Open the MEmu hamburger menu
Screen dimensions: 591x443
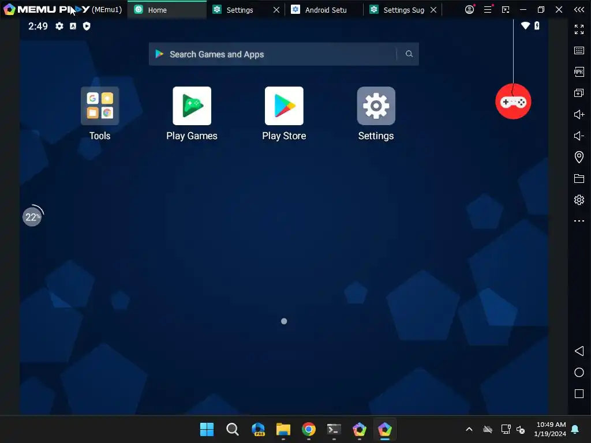point(488,9)
